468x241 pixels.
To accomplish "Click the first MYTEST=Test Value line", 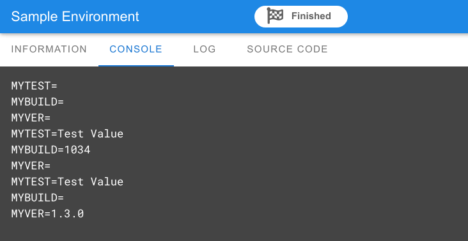I will 68,134.
